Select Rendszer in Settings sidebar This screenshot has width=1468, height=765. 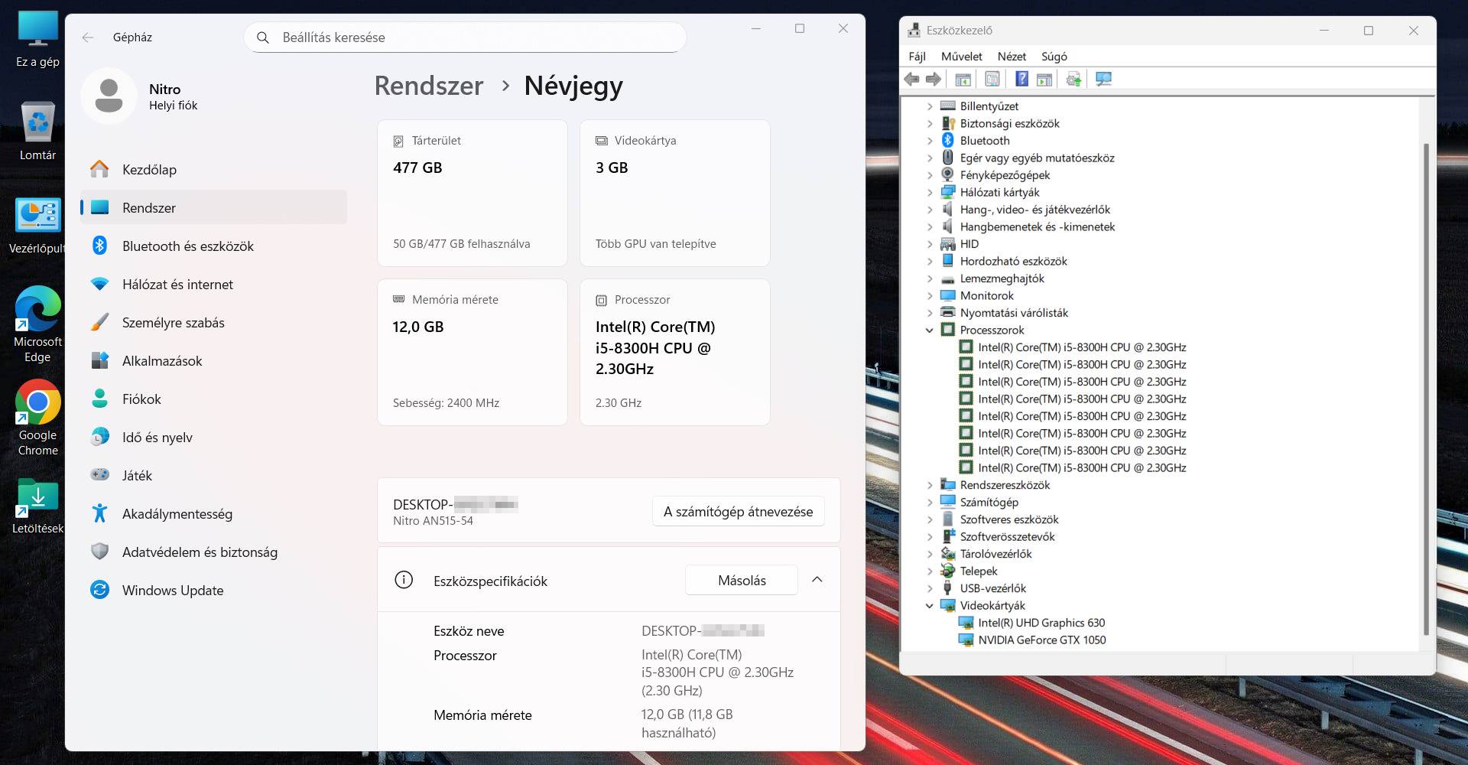[213, 207]
